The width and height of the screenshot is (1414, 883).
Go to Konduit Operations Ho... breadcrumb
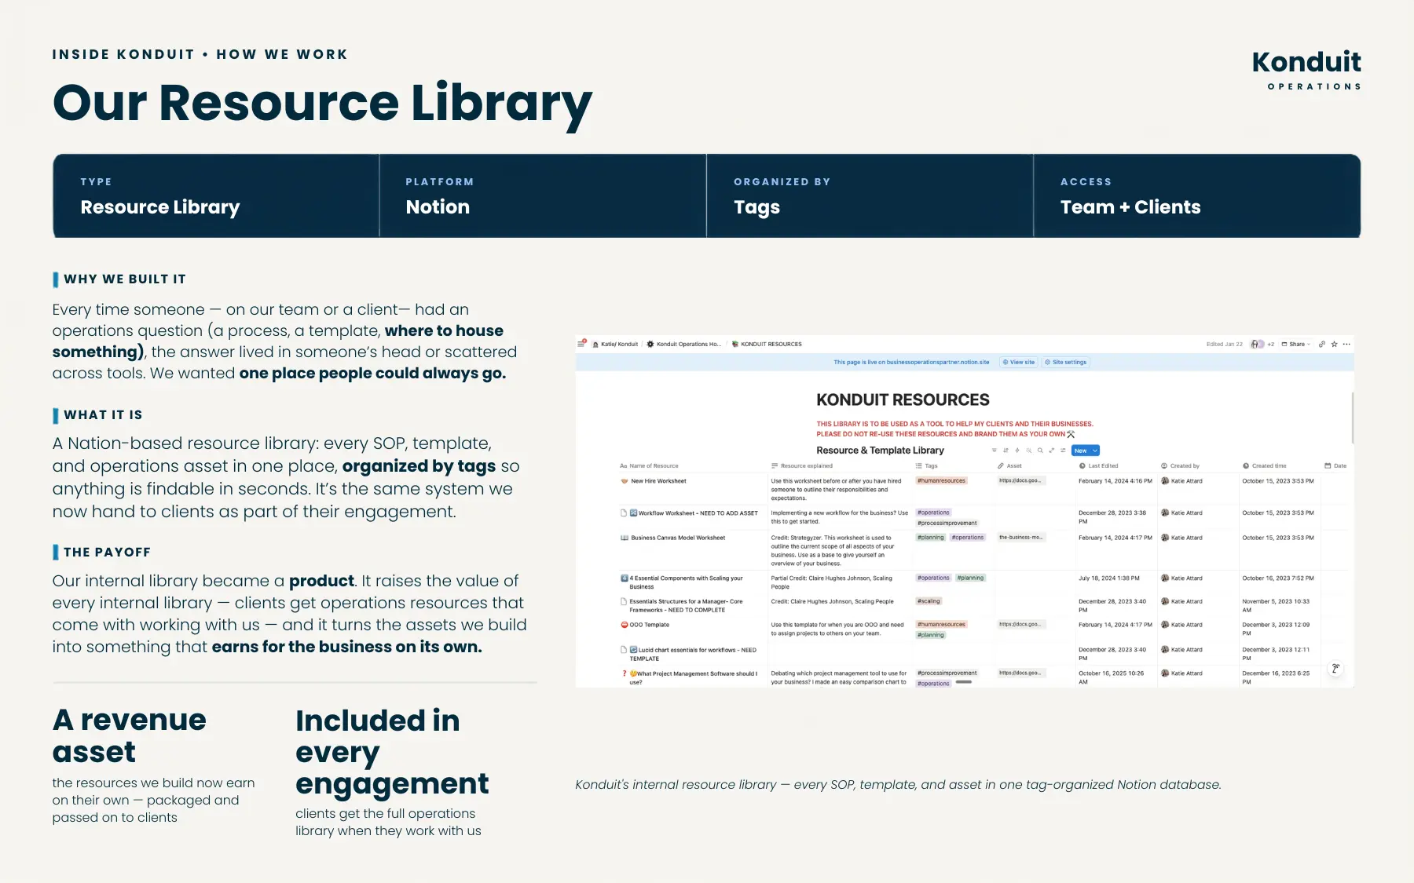[x=683, y=344]
